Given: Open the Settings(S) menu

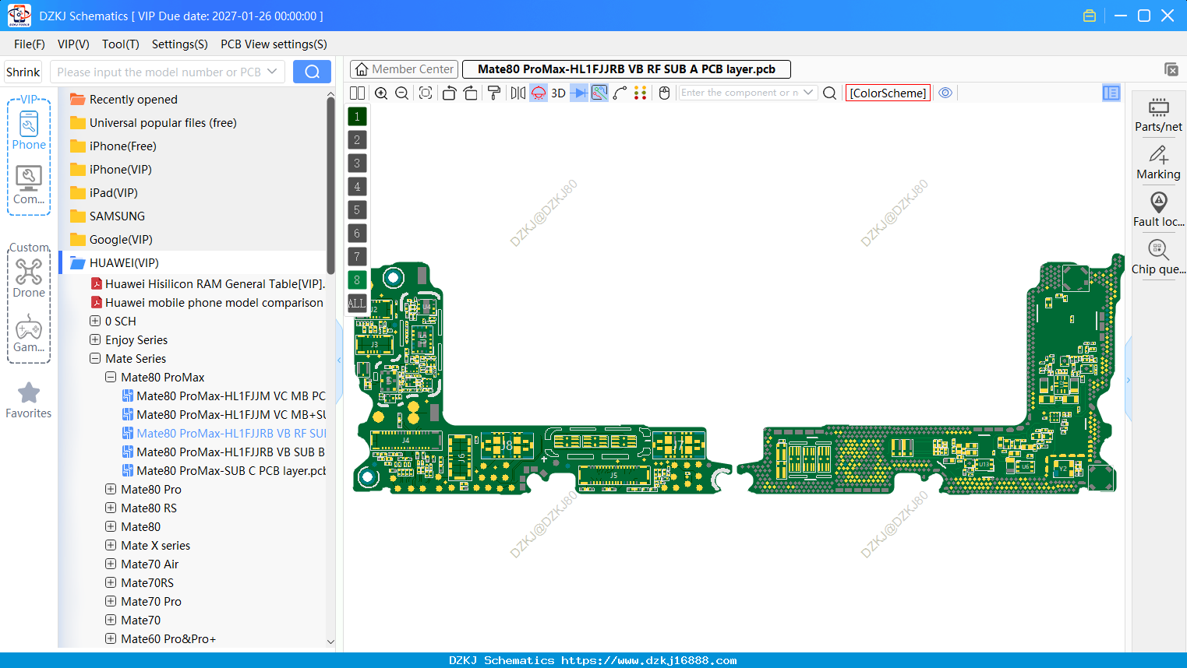Looking at the screenshot, I should point(179,44).
